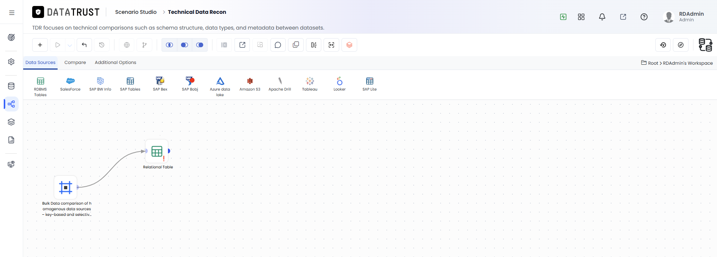This screenshot has height=257, width=717.
Task: Click the DATATRUST logo
Action: point(66,12)
